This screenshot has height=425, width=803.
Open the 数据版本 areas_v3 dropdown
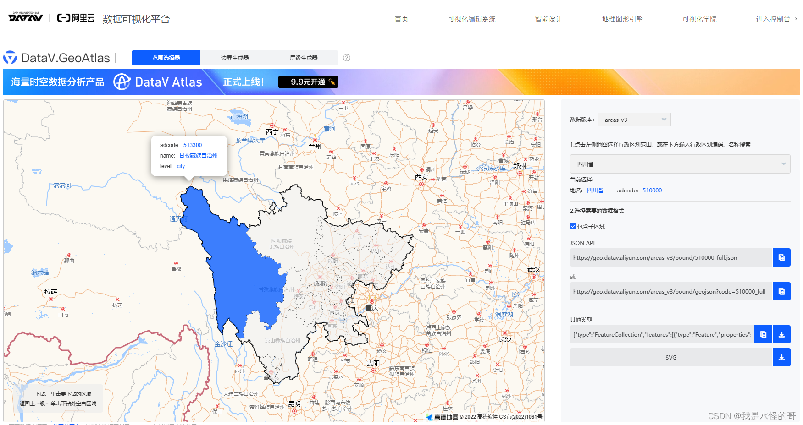coord(634,120)
